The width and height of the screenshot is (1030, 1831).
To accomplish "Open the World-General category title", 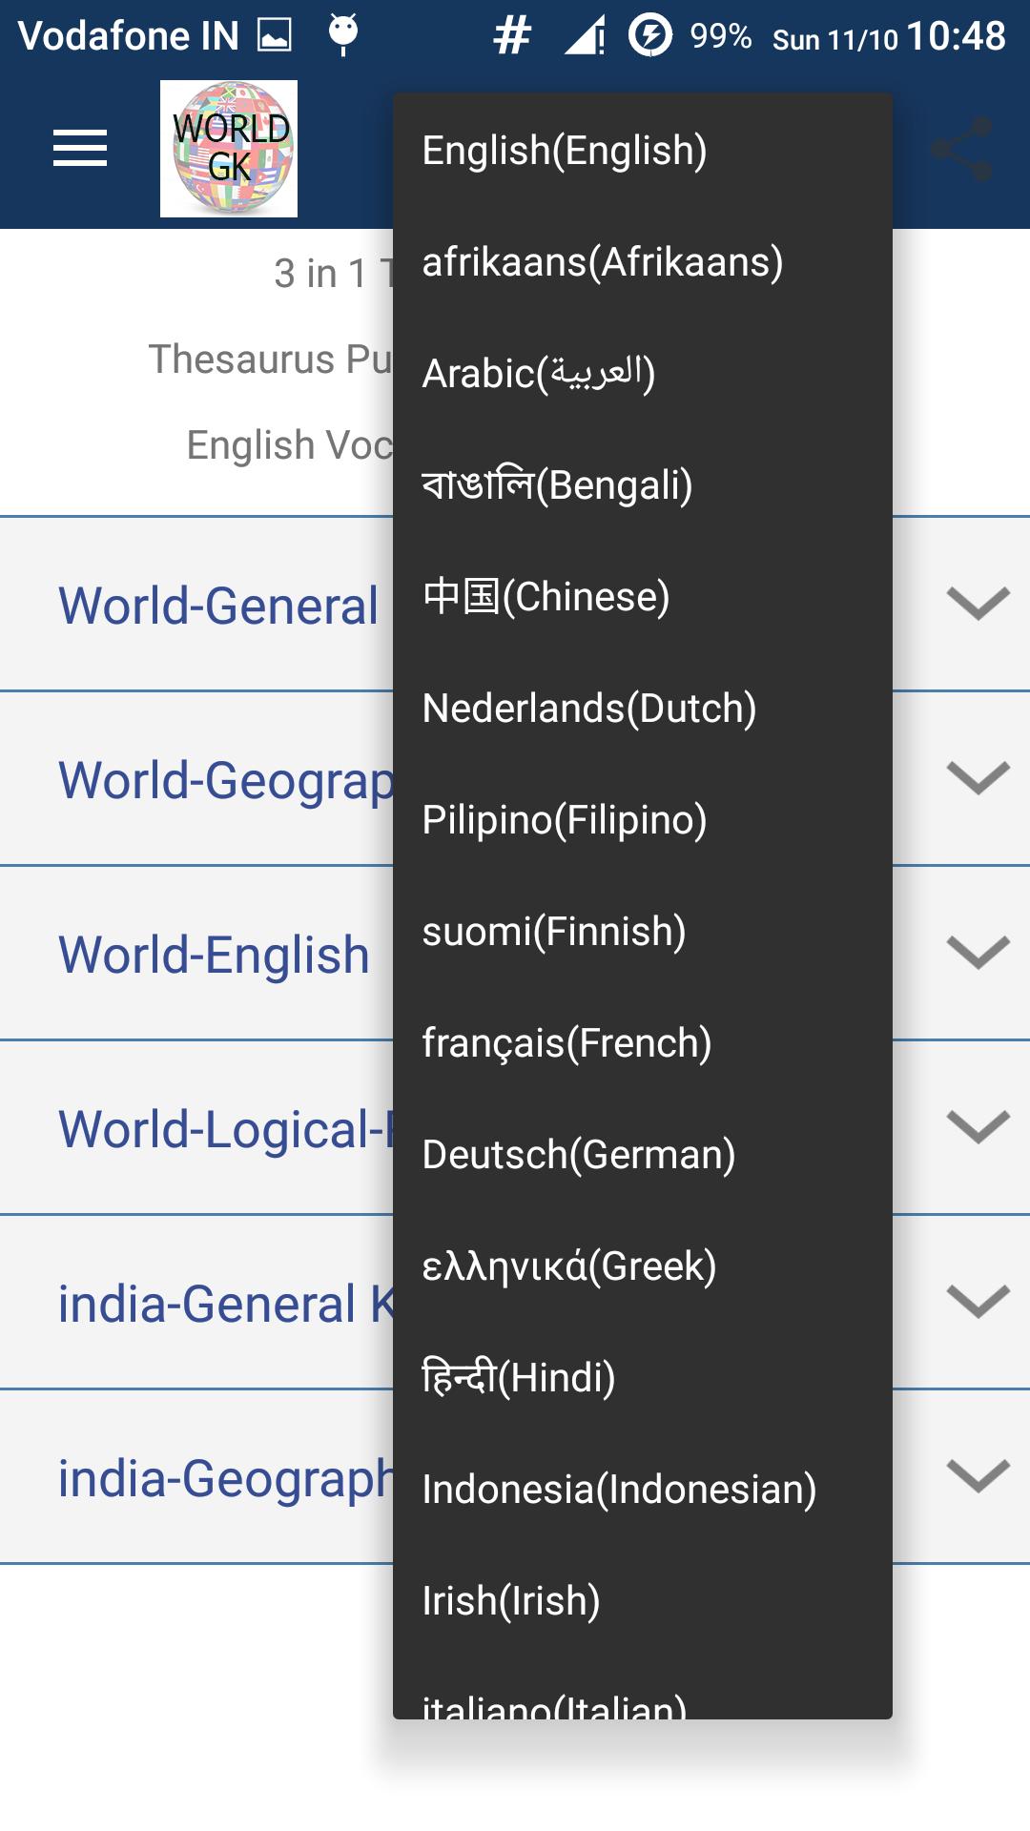I will (x=218, y=606).
